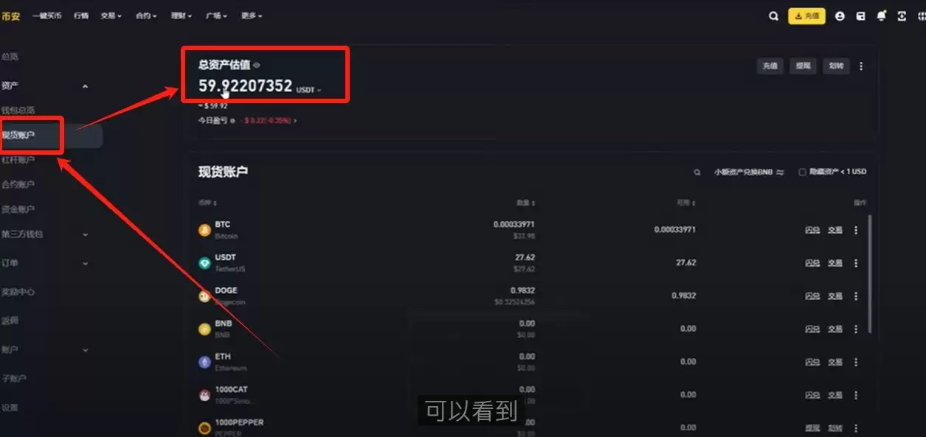Open the more options dots for BTC row
The width and height of the screenshot is (926, 437).
click(x=856, y=230)
